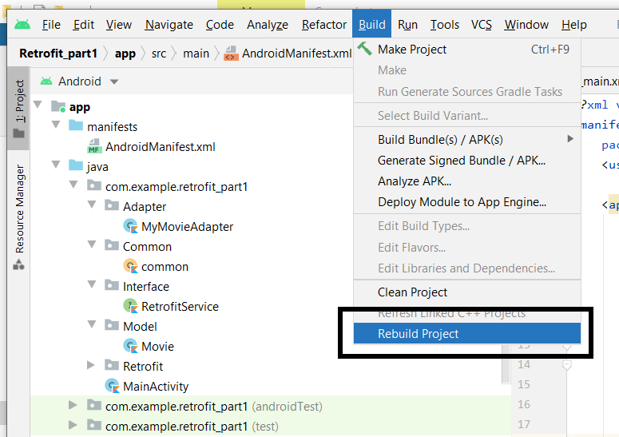Image resolution: width=619 pixels, height=437 pixels.
Task: Select Rebuild Project from the Build menu
Action: (x=418, y=334)
